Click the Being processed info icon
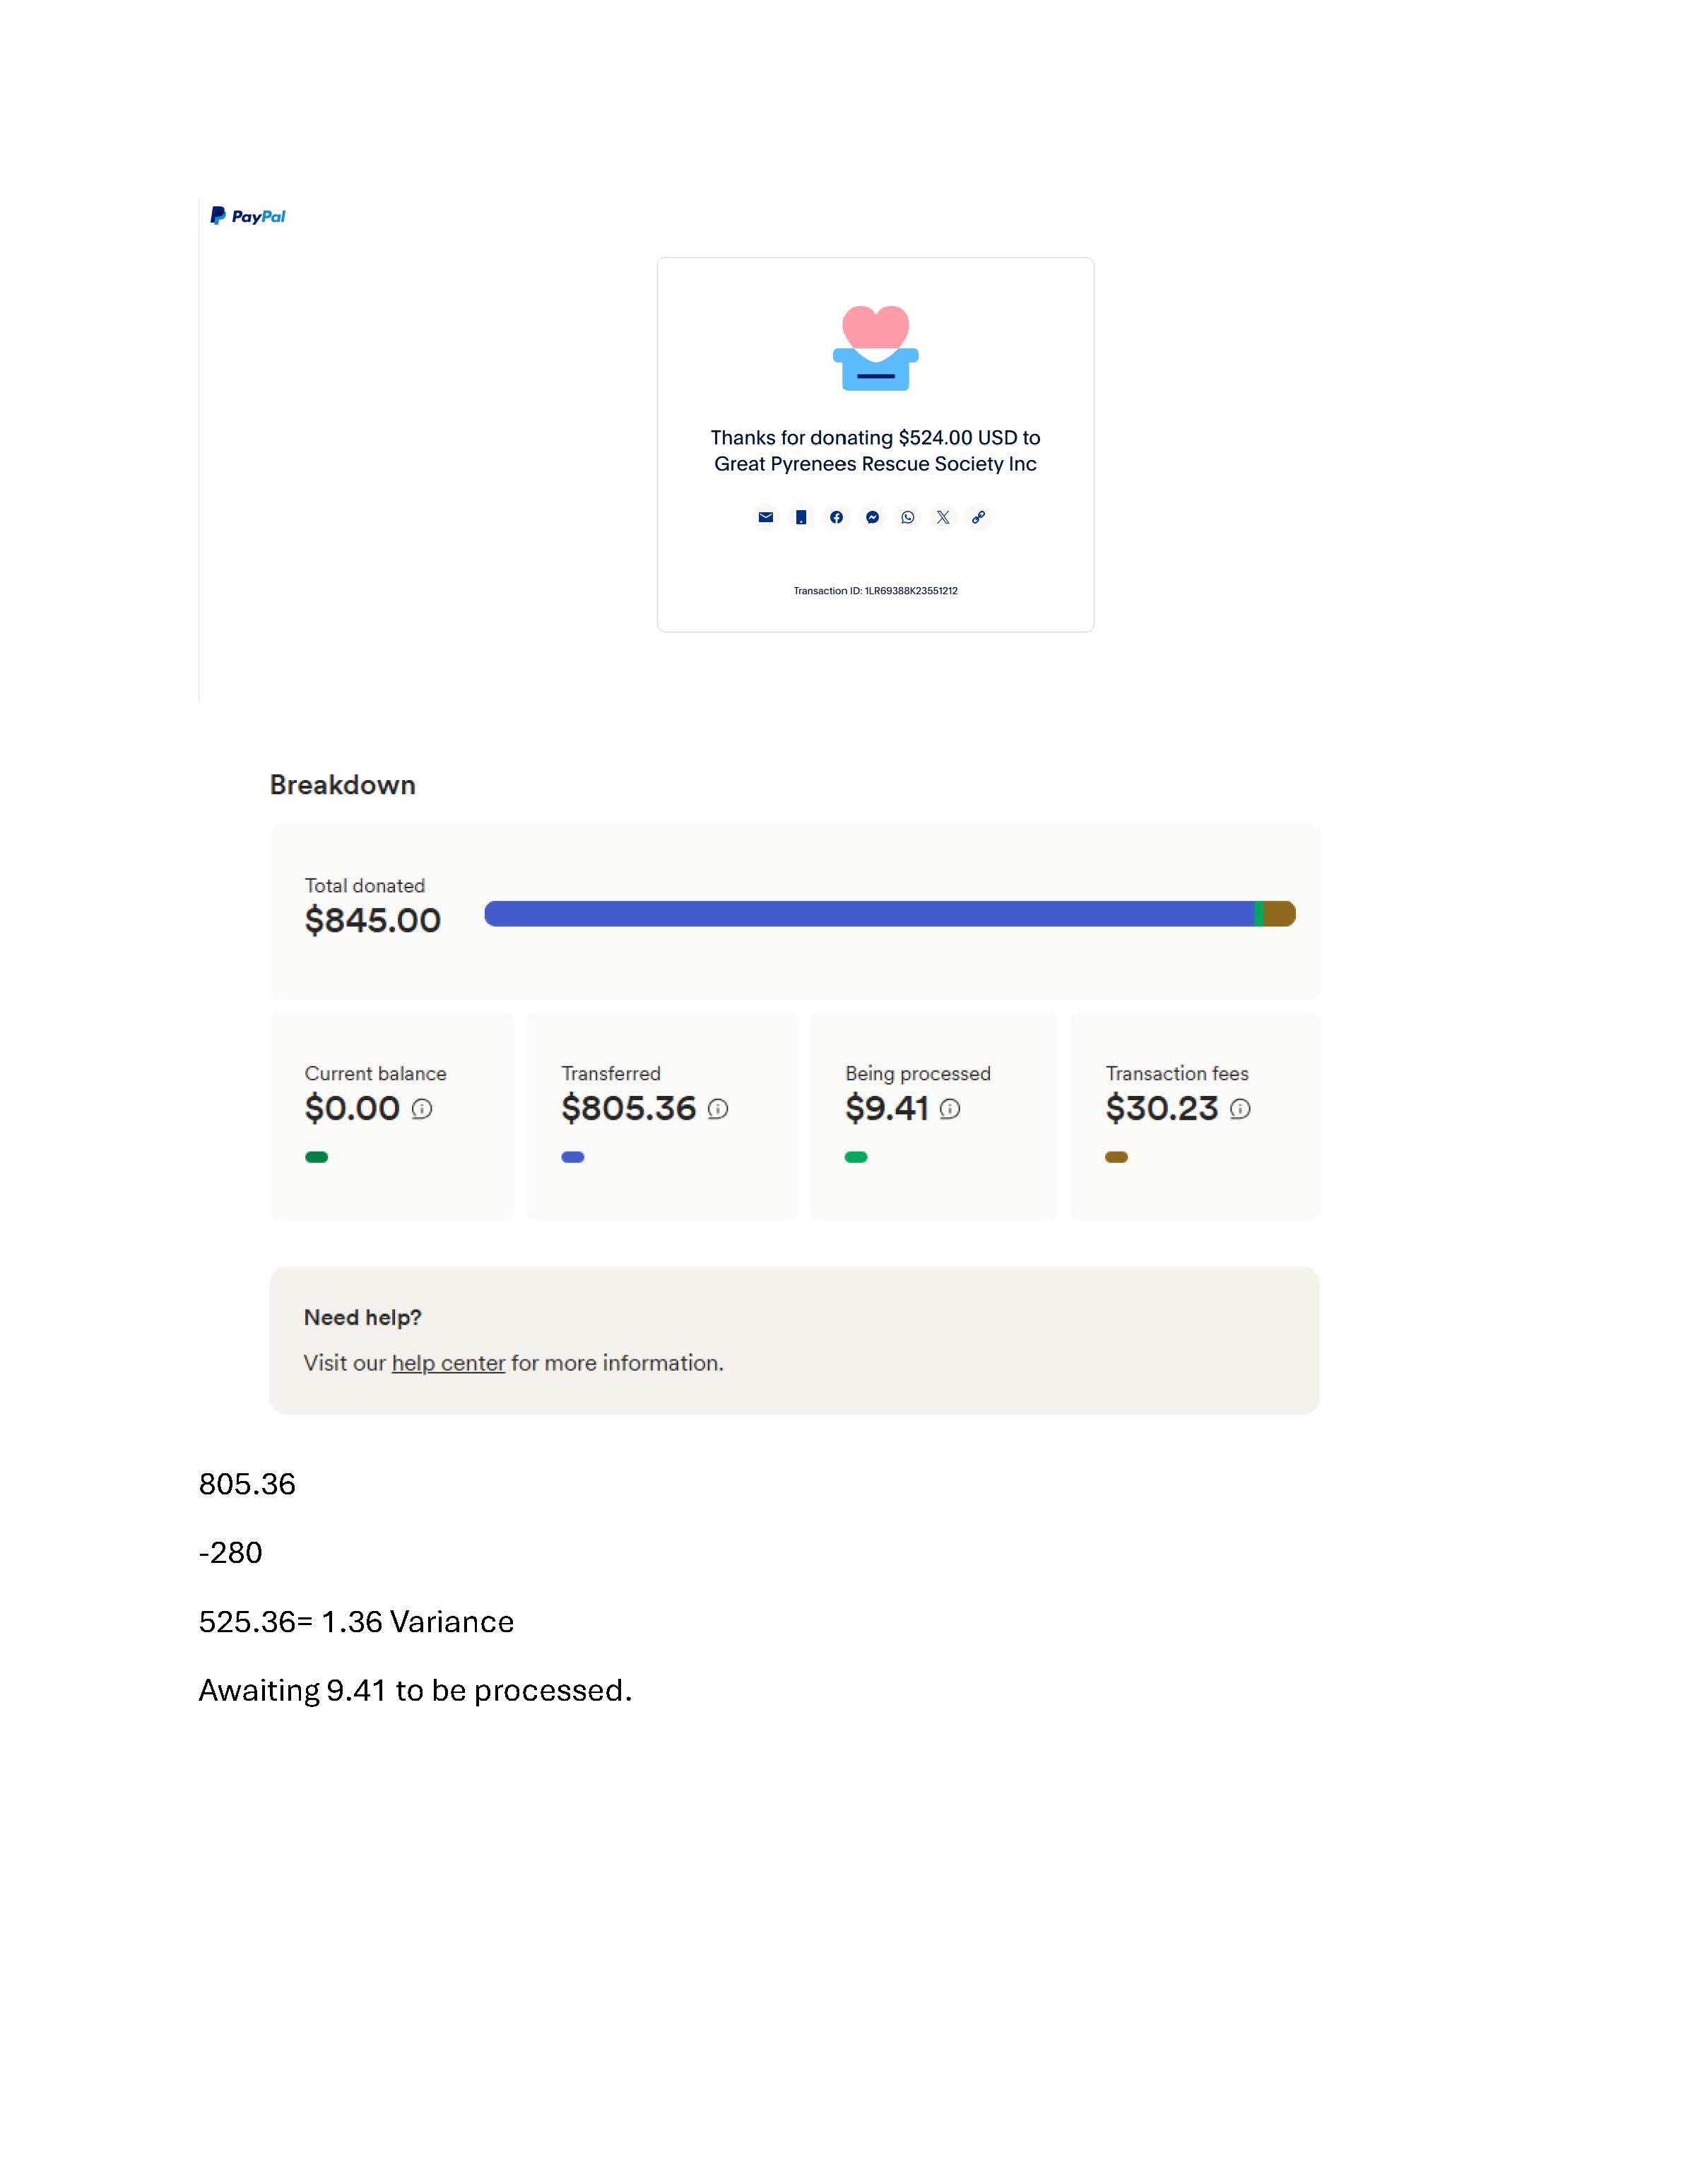Screen dimensions: 1688x2184 [x=950, y=1109]
